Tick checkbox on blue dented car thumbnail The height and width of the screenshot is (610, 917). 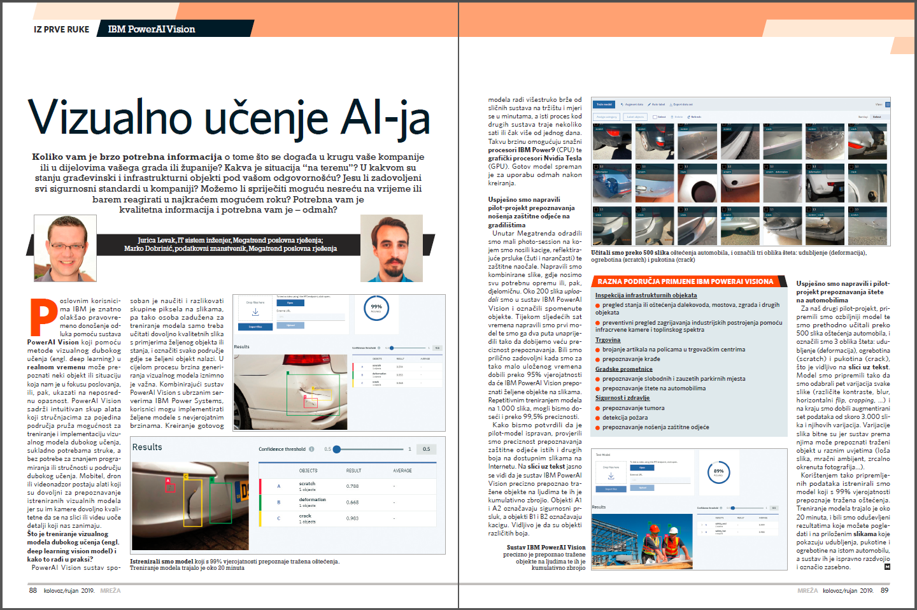click(x=596, y=167)
